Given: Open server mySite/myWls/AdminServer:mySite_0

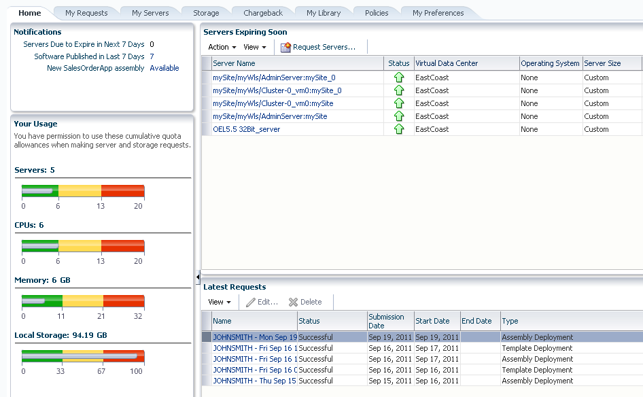Looking at the screenshot, I should (x=274, y=77).
